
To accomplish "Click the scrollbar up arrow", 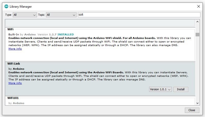I will 198,29.
